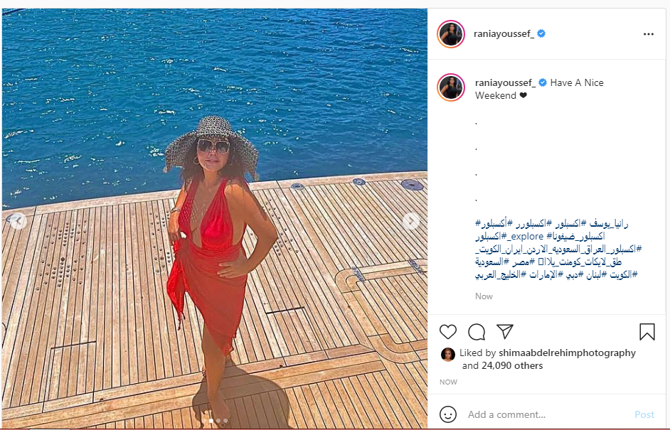This screenshot has width=670, height=430.
Task: Open shimaabdelrehimphotography liker profile
Action: click(x=567, y=353)
